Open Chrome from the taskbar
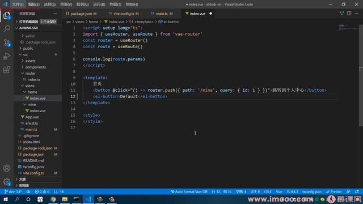 (53, 199)
